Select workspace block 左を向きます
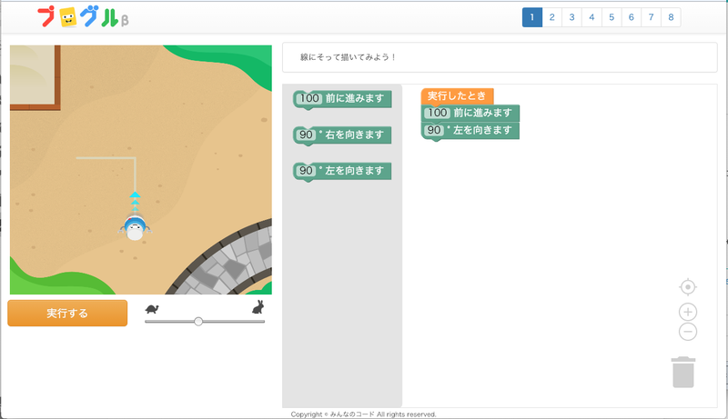The height and width of the screenshot is (419, 728). click(x=470, y=131)
